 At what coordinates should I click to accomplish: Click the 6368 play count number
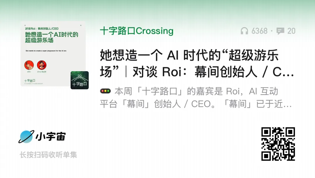259,31
